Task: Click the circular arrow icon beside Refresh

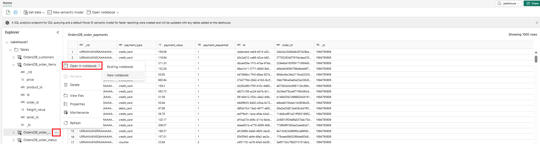Action: tap(66, 123)
